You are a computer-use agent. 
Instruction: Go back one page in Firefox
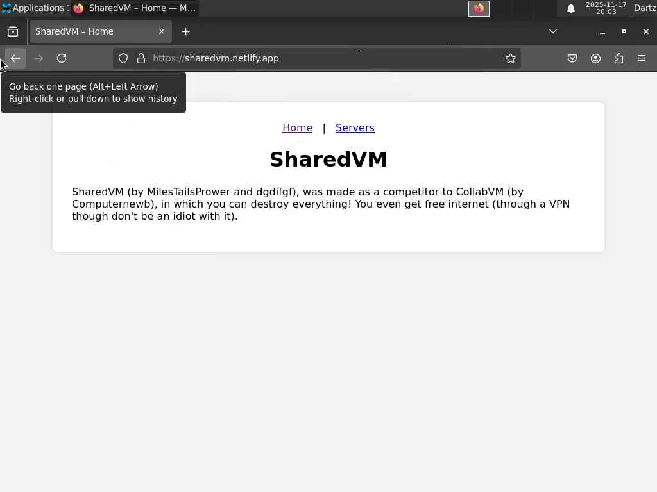click(x=15, y=58)
